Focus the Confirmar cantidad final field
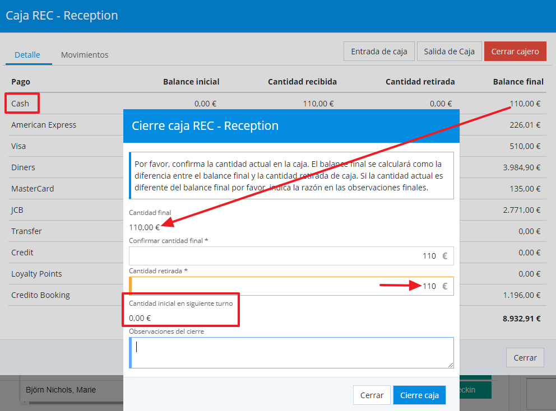The image size is (556, 411). [x=280, y=256]
